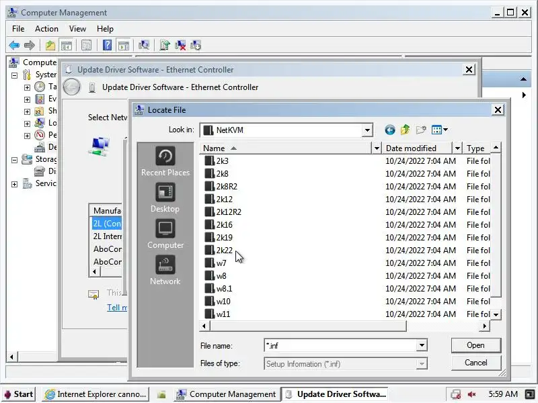The image size is (538, 403).
Task: Click the File name input field
Action: (340, 345)
